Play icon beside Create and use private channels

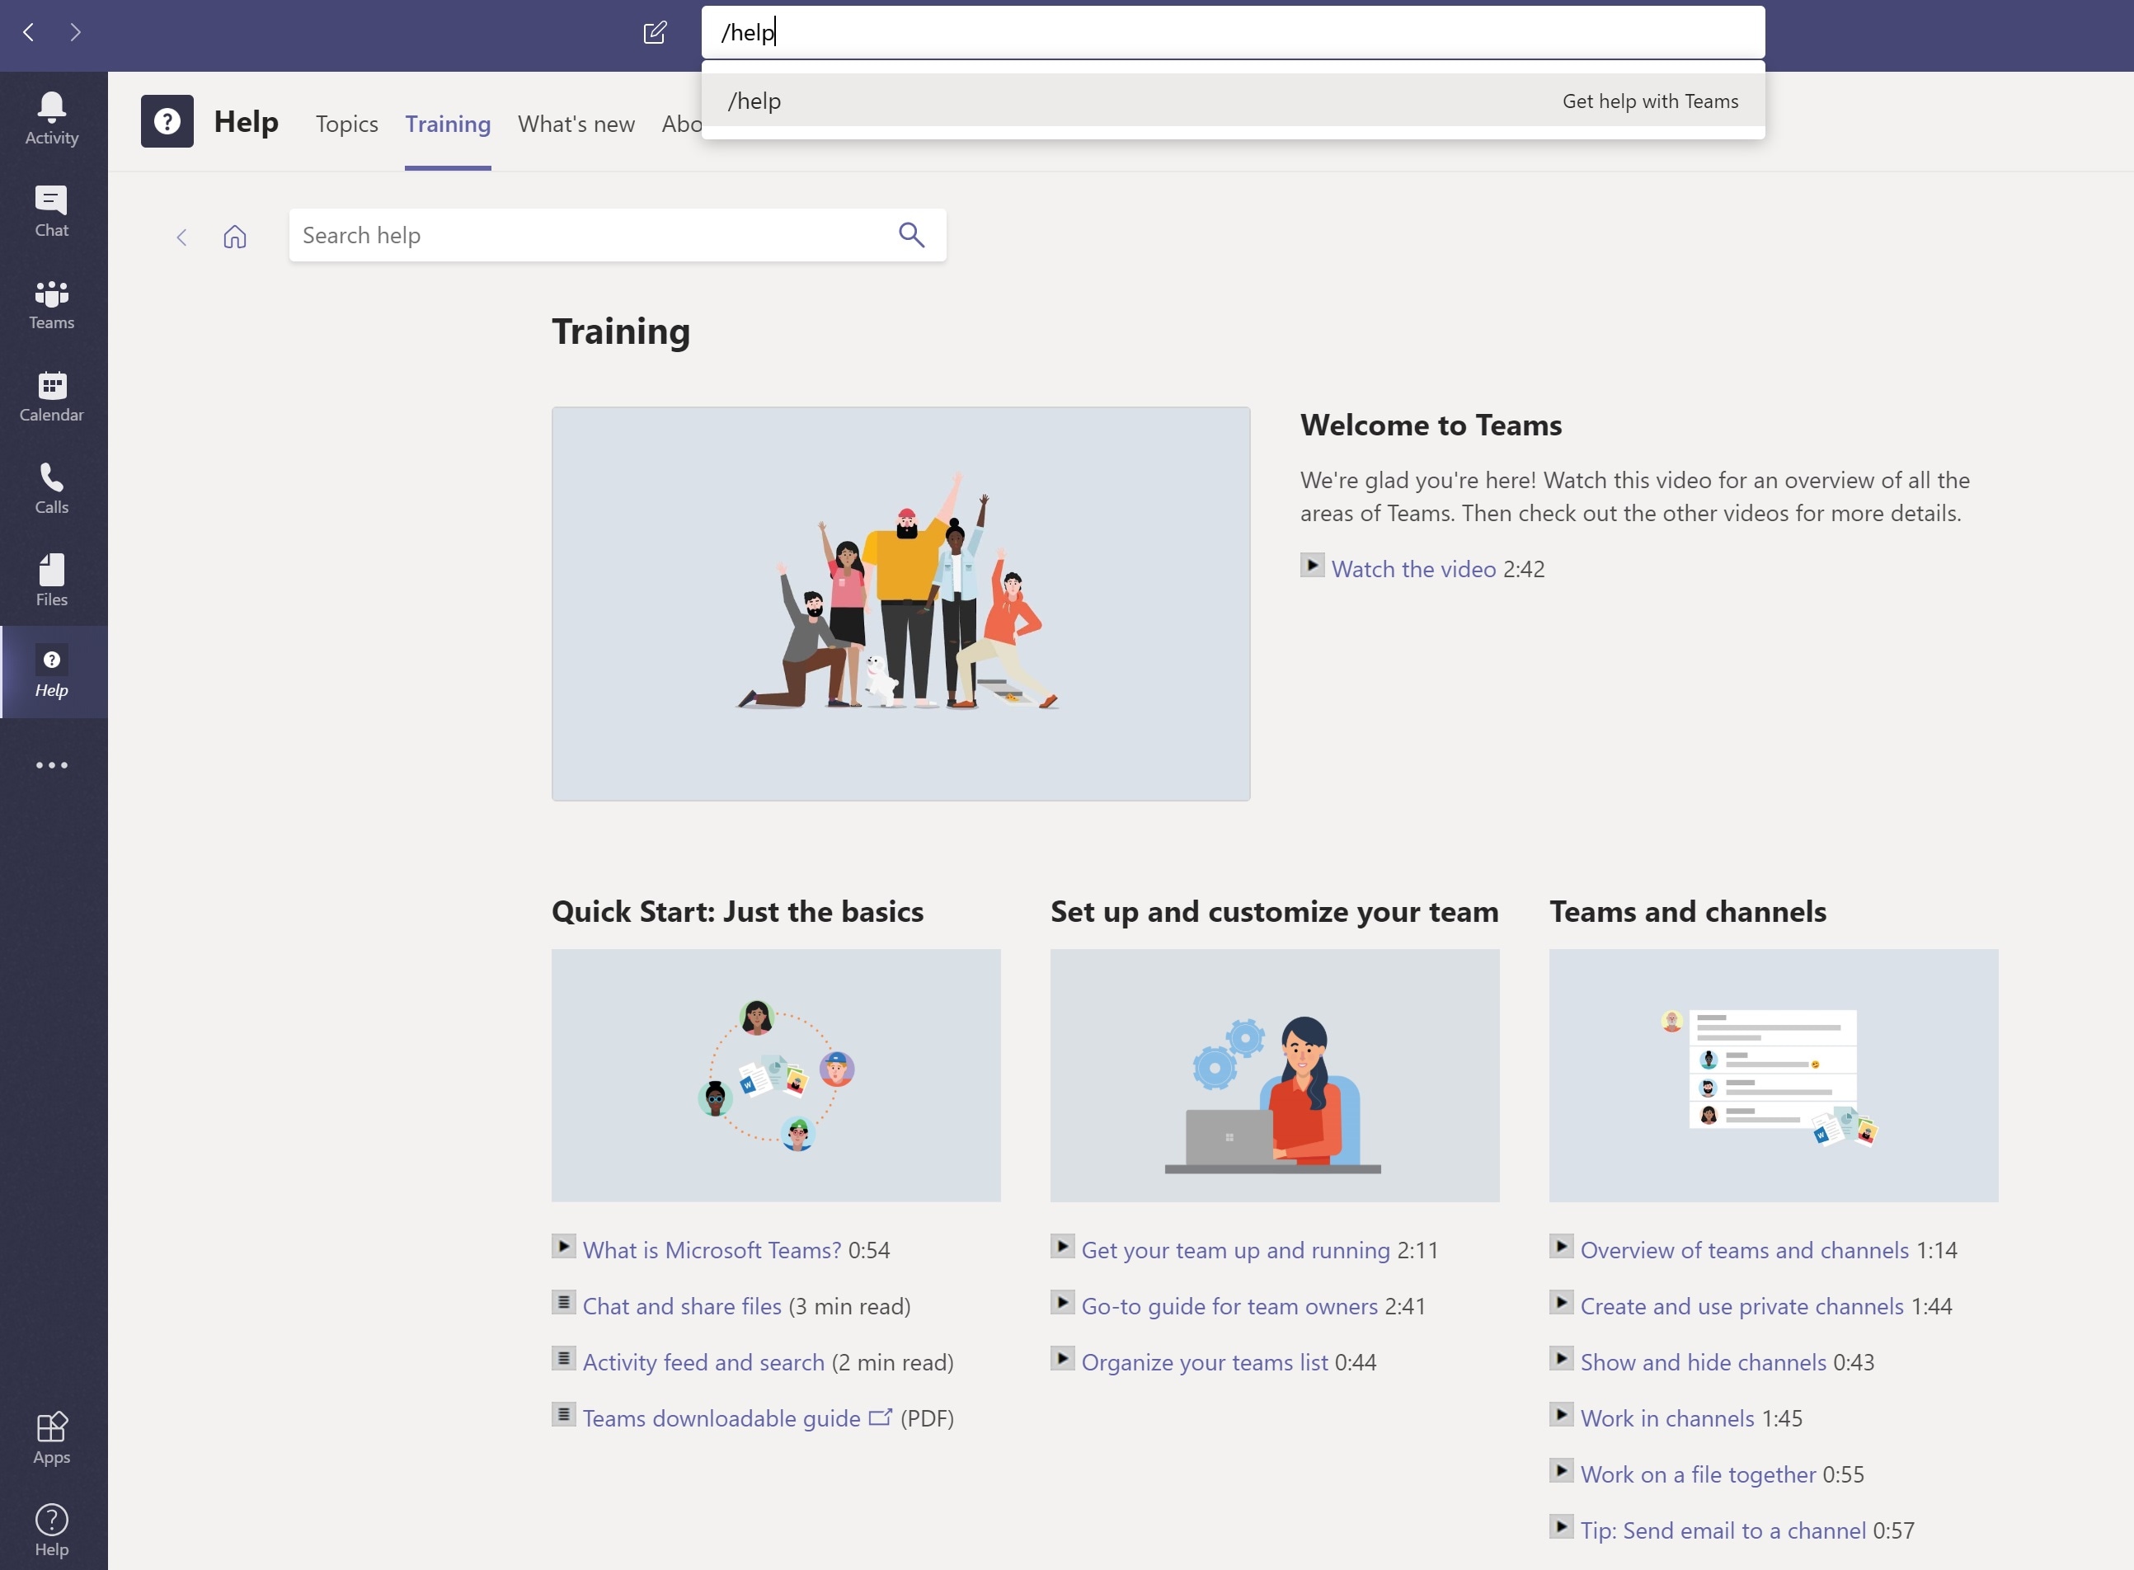1561,1302
